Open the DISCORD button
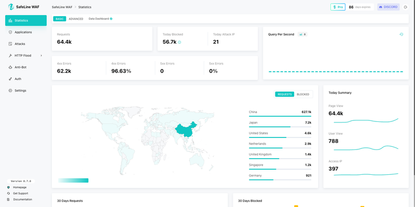Screen dimensions: 415x207 [388, 7]
